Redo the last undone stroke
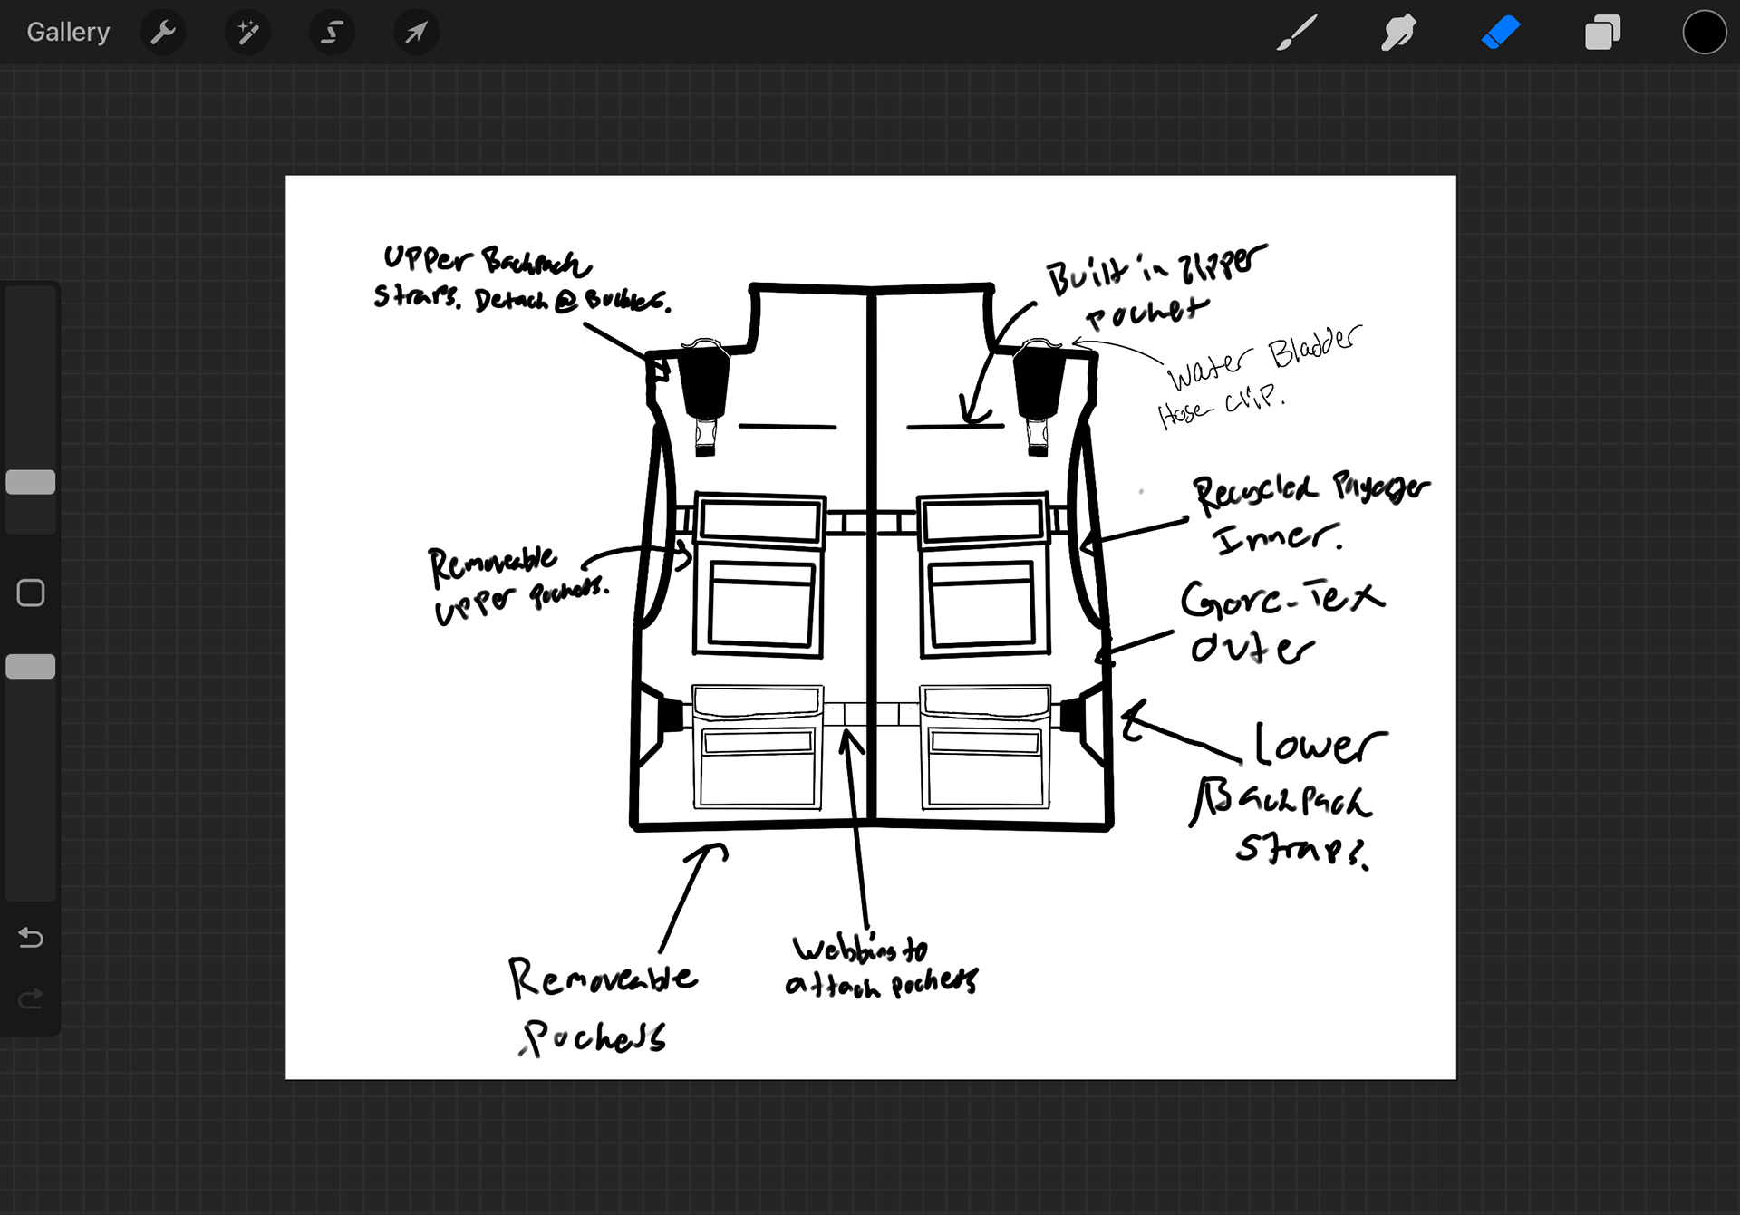1740x1215 pixels. click(31, 998)
